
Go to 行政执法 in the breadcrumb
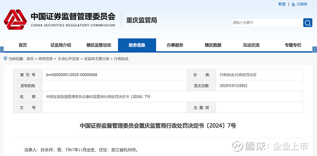121,59
